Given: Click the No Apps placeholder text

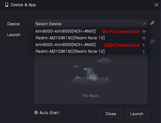Looking at the screenshot, I should (91, 96).
